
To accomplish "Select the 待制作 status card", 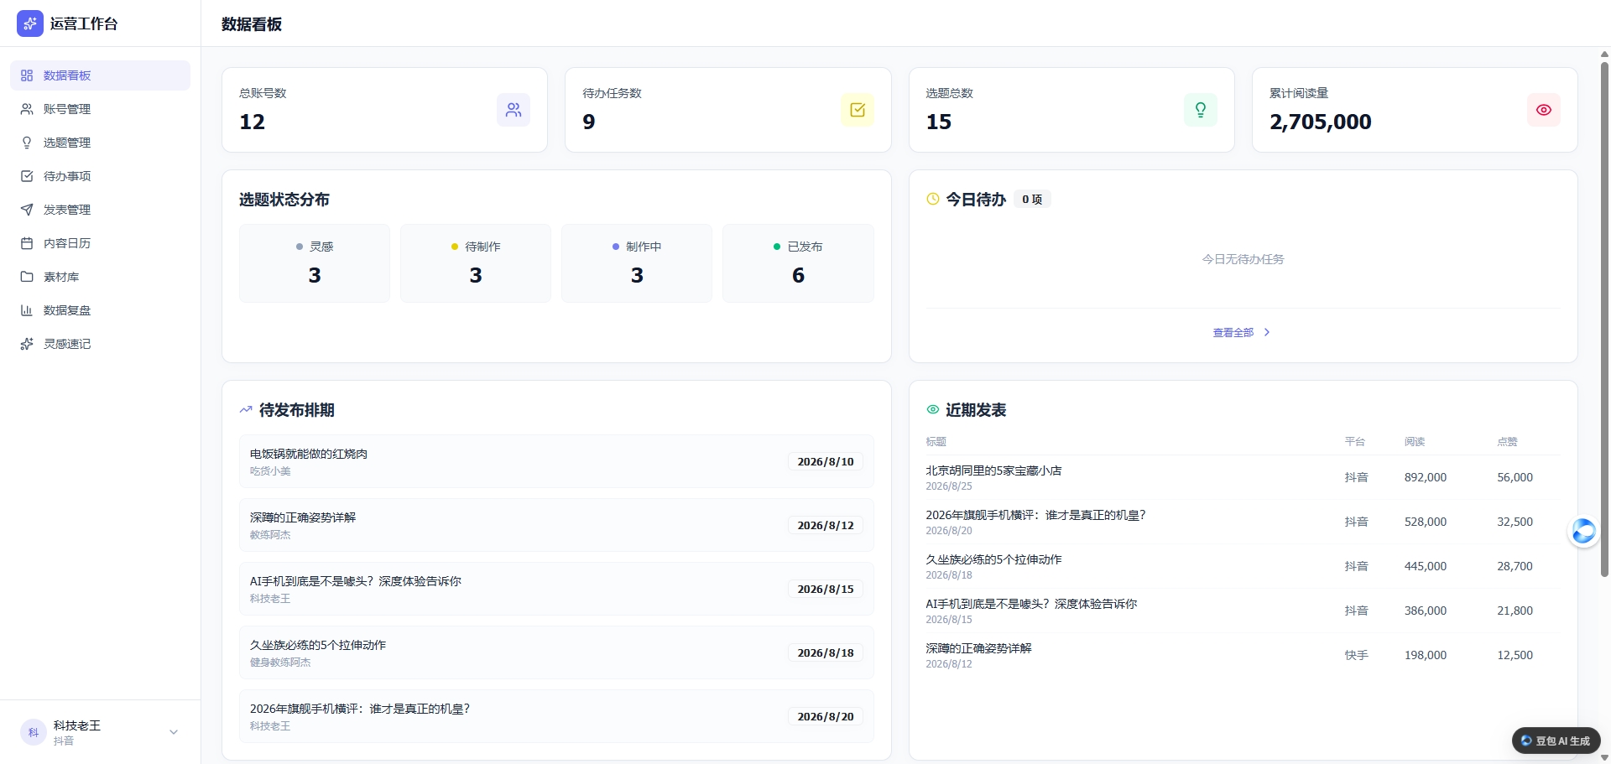I will click(476, 262).
